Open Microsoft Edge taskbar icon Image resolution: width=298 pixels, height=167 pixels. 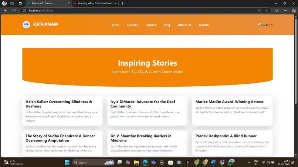click(x=145, y=163)
